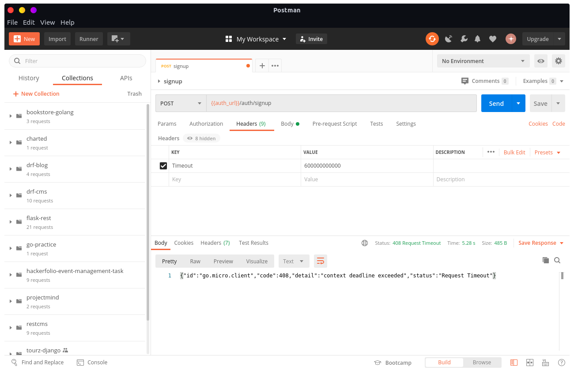Switch to single pane view icon
Screen dimensions: 574x374
514,363
